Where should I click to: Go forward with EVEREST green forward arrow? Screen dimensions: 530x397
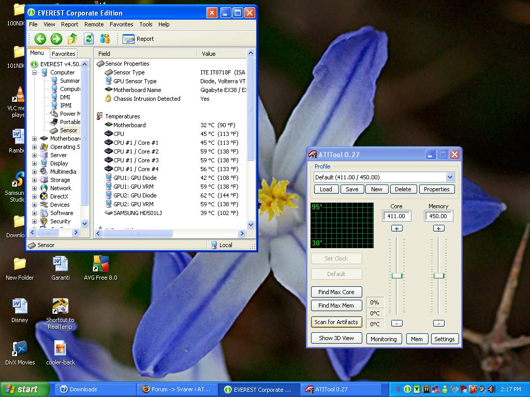(56, 39)
